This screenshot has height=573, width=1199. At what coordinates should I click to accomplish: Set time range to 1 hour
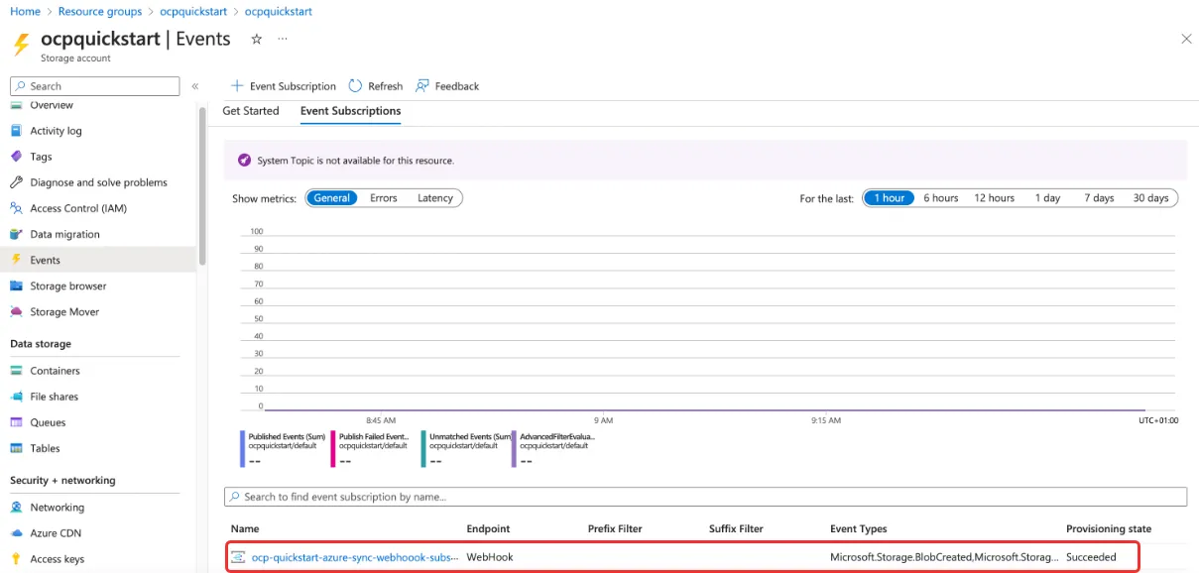click(889, 198)
